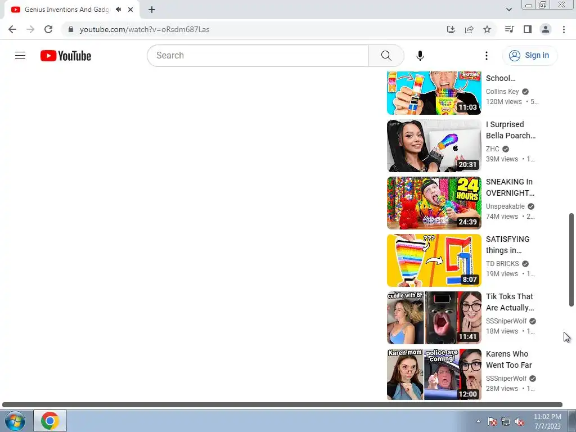
Task: Open the 24 Hours candy video thumbnail
Action: point(434,202)
